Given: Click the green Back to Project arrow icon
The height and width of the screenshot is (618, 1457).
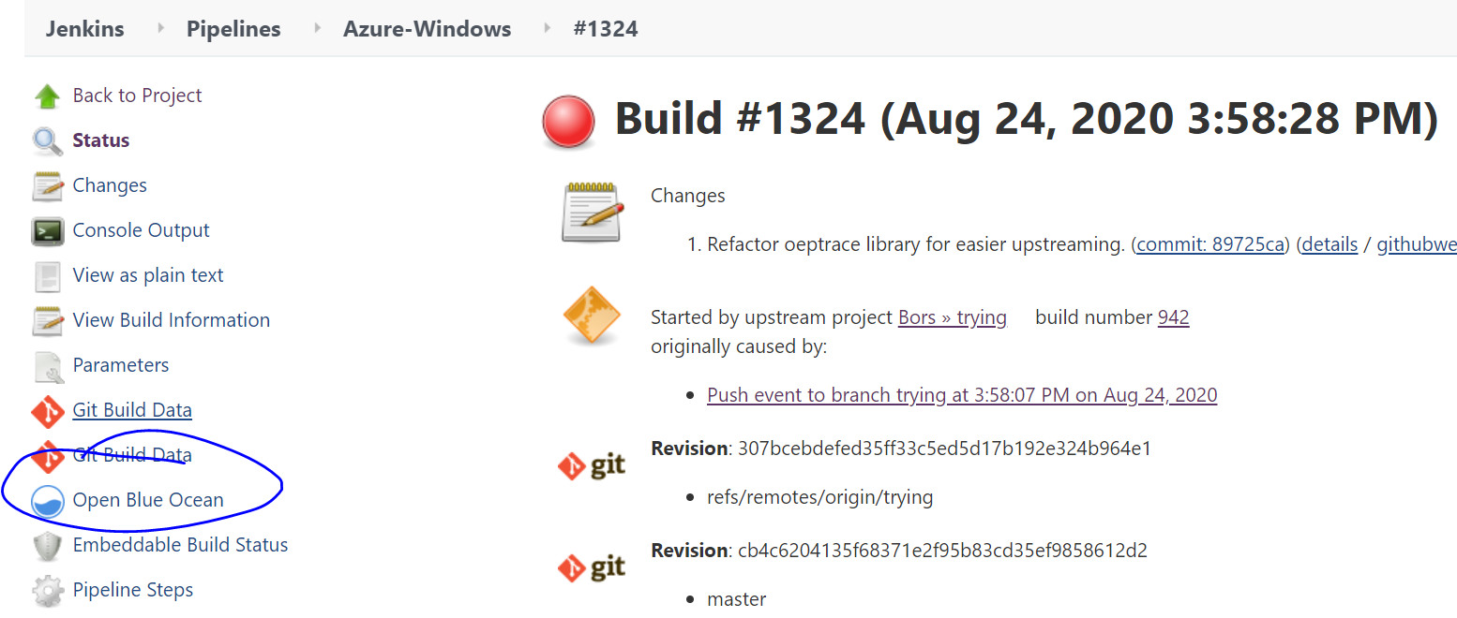Looking at the screenshot, I should (x=48, y=94).
